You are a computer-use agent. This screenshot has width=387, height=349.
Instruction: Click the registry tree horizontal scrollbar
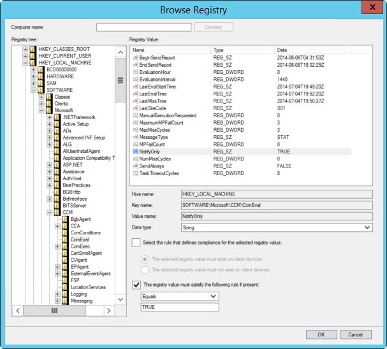coord(54,311)
